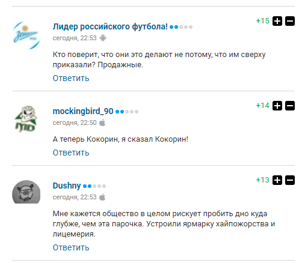Open mockingbird_90 user profile

click(83, 111)
